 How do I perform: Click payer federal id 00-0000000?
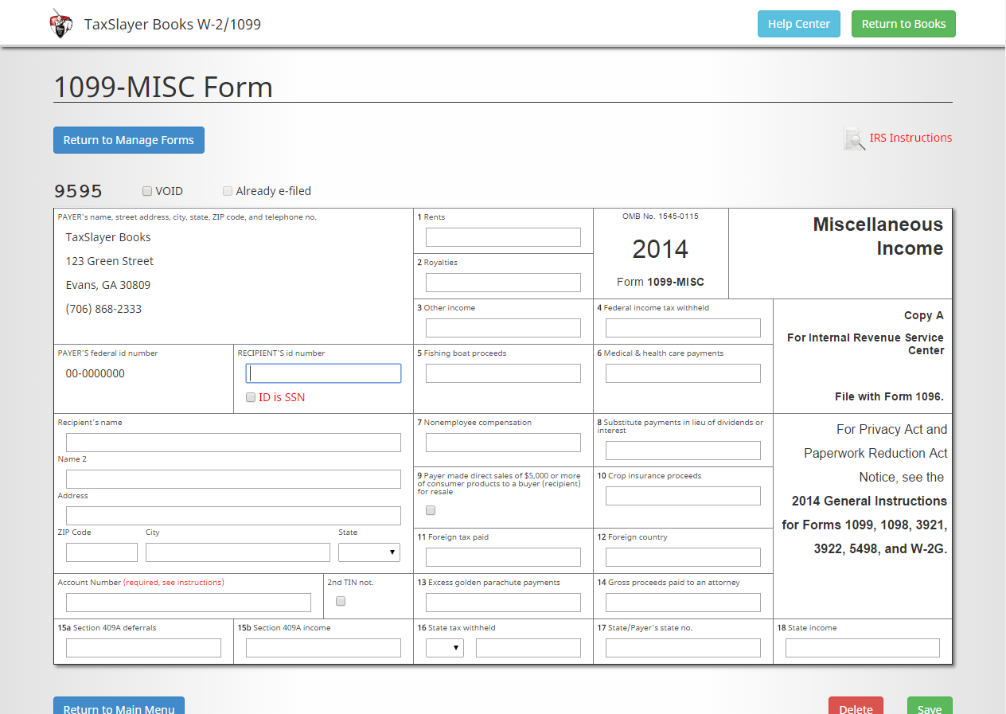[96, 373]
